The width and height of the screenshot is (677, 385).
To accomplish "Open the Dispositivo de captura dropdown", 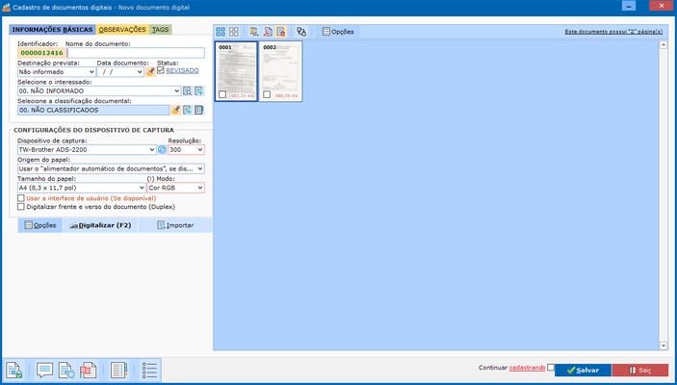I will coord(152,150).
